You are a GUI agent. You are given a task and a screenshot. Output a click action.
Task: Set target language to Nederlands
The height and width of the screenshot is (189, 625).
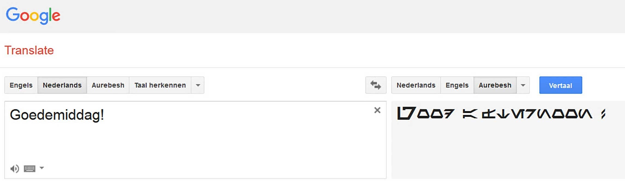pos(416,85)
